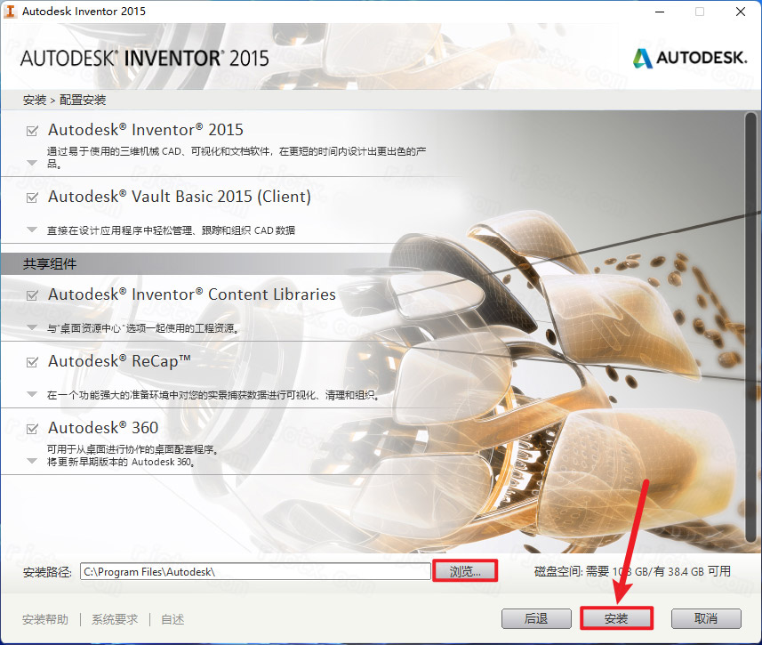
Task: Select the Autodesk 360 product title
Action: [x=103, y=428]
